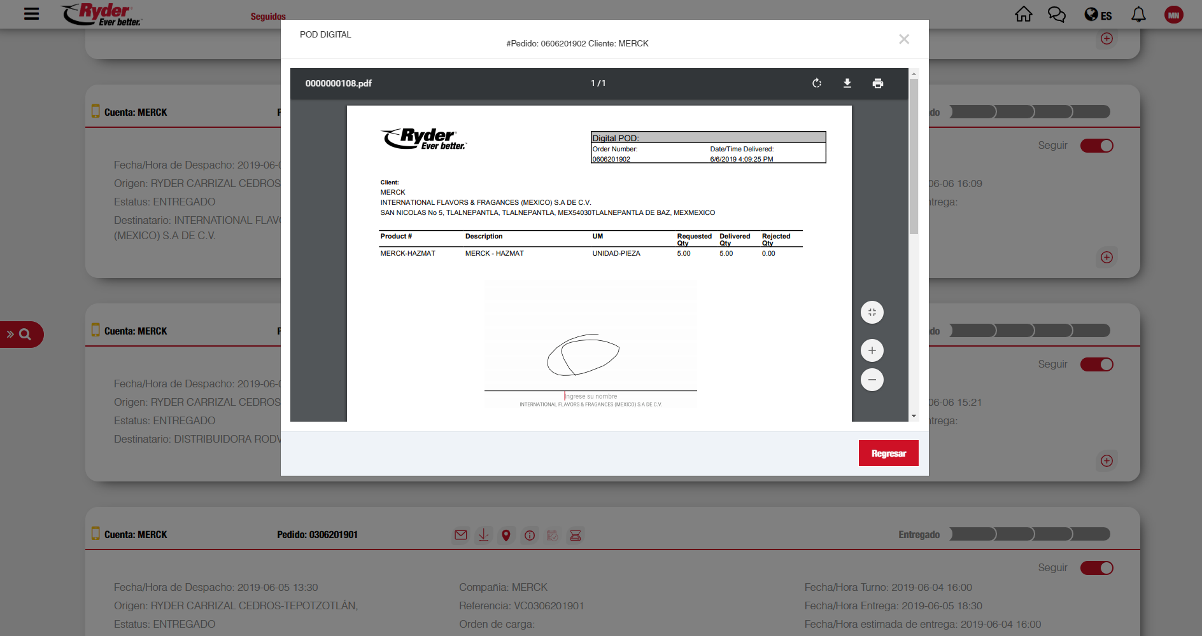Open the chat messages icon
Image resolution: width=1202 pixels, height=636 pixels.
[x=1057, y=15]
